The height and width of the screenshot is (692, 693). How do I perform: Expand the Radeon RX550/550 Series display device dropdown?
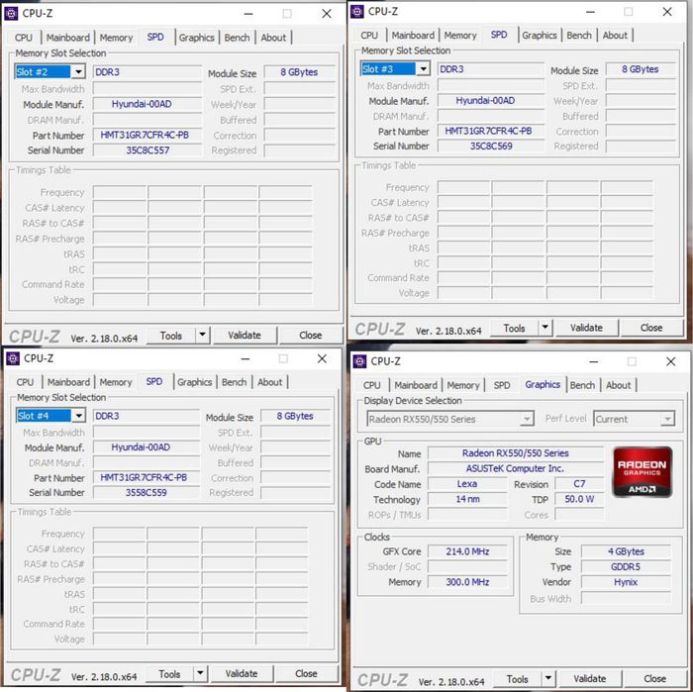pos(527,419)
